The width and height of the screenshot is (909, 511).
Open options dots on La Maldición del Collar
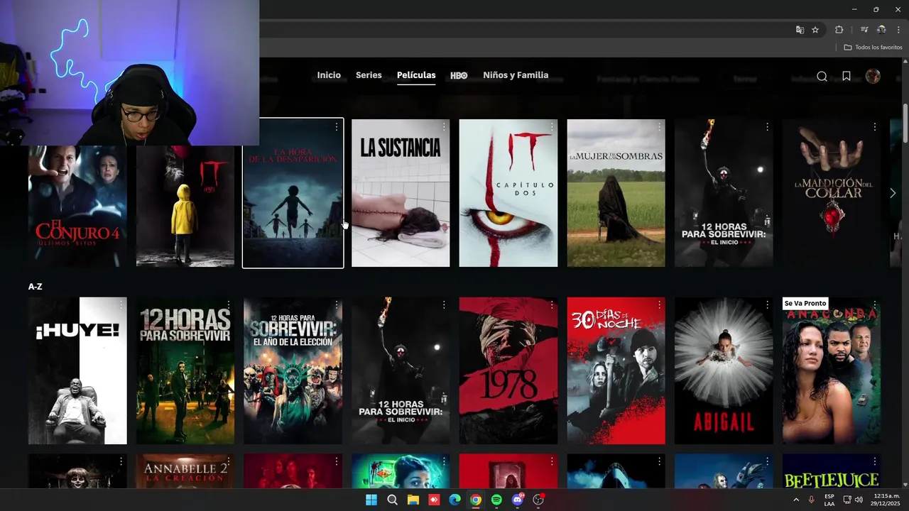tap(875, 127)
